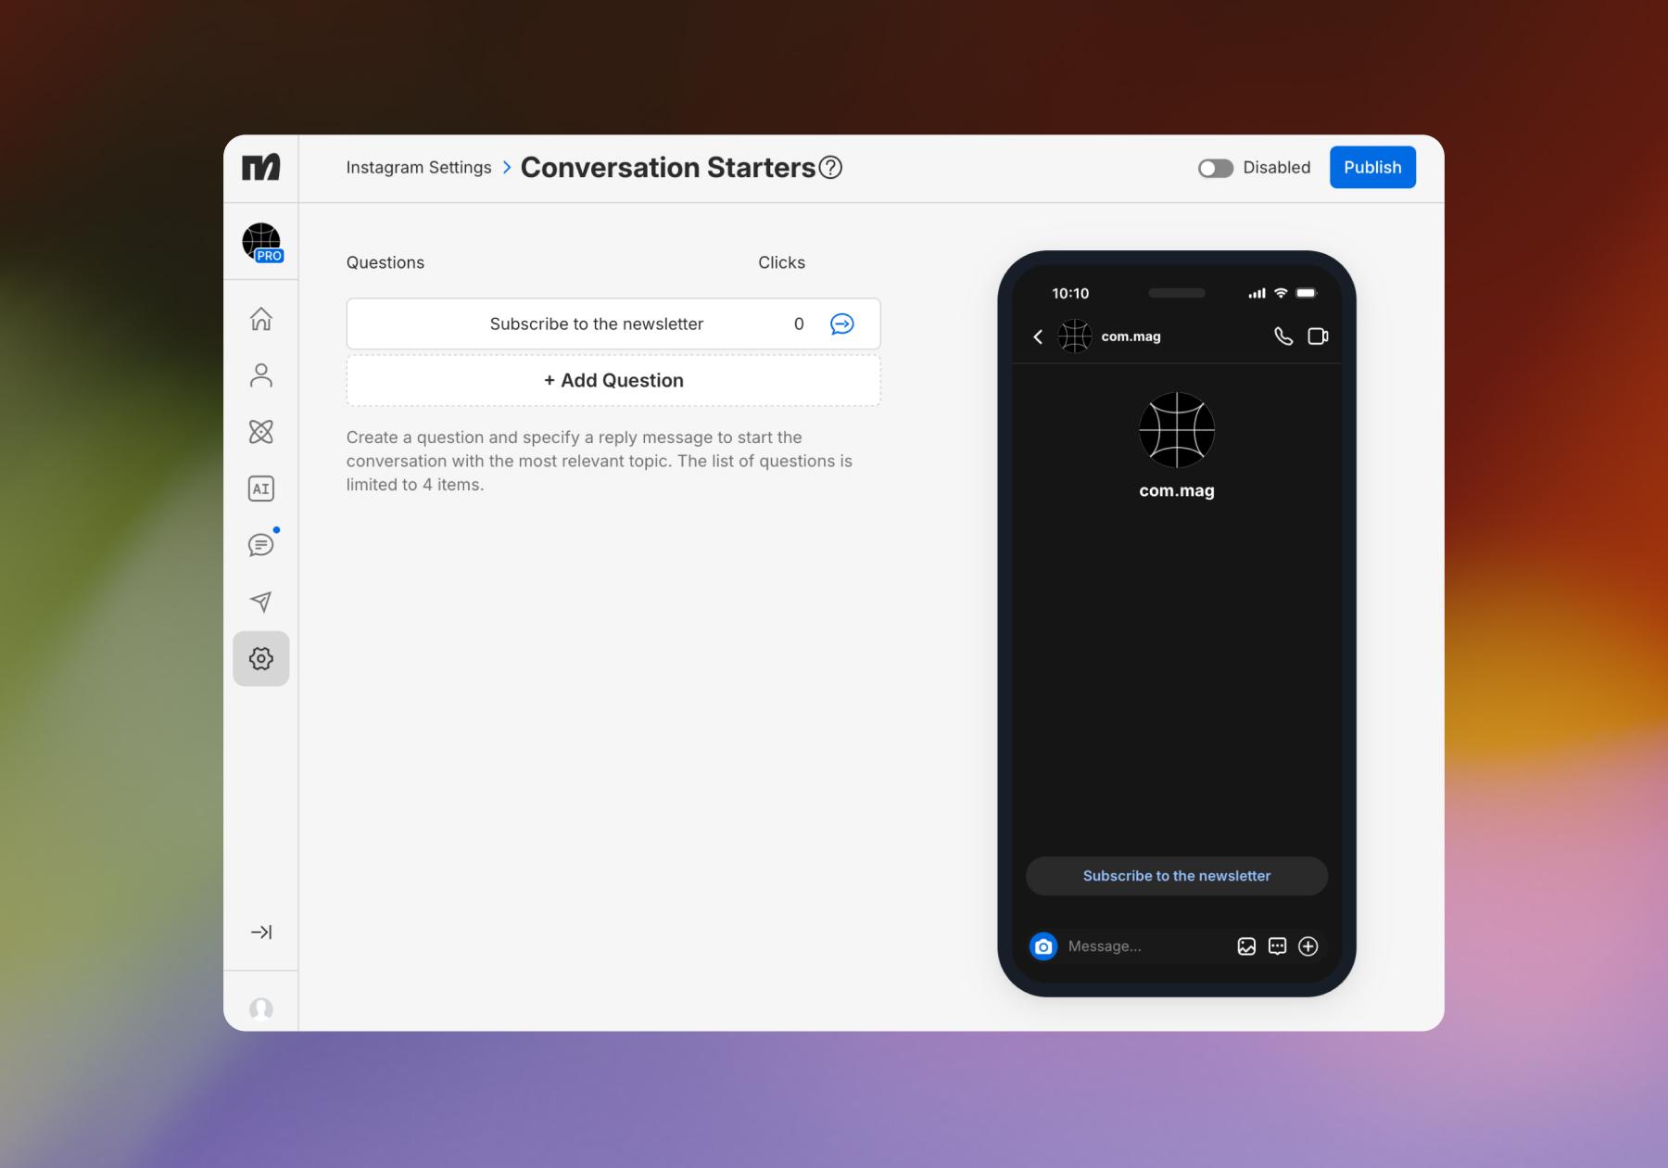Tap Subscribe to the newsletter in preview

pyautogui.click(x=1177, y=876)
